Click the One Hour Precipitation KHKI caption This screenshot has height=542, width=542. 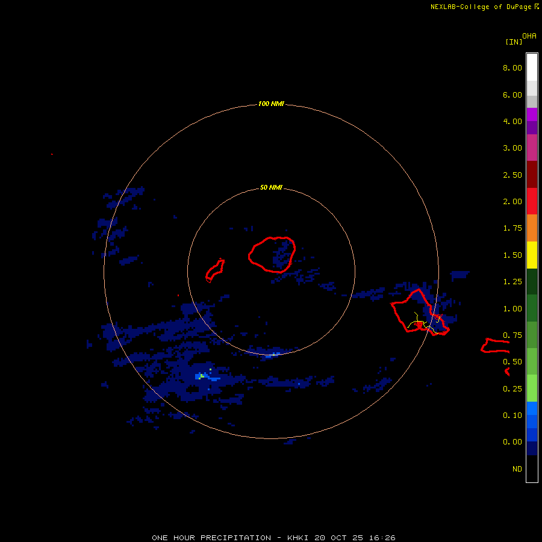tap(273, 538)
